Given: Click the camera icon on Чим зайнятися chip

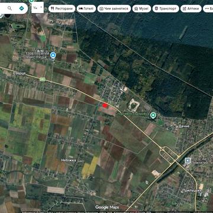Looking at the screenshot, I should [101, 9].
